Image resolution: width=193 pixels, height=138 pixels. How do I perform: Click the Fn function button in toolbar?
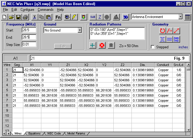click(x=58, y=17)
